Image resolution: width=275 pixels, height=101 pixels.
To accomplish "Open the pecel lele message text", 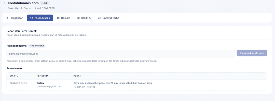I will point(113,83).
